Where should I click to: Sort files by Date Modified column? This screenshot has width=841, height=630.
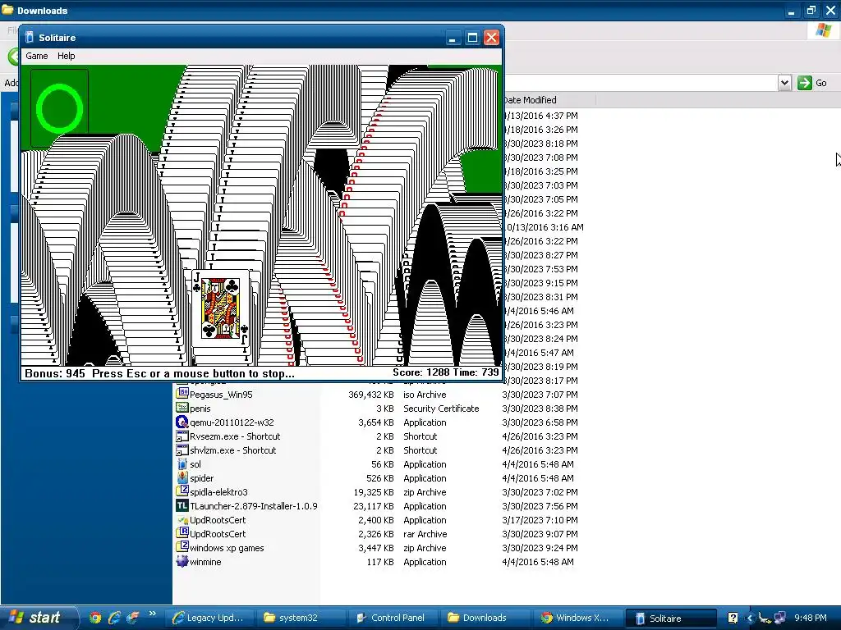click(x=549, y=99)
